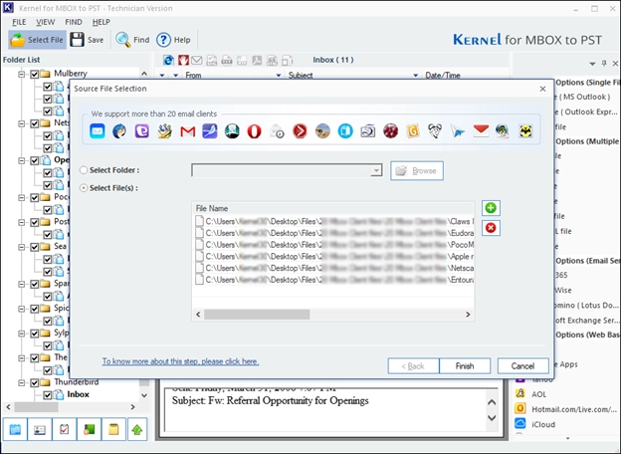Open the calendar view icon at bottom left

pyautogui.click(x=15, y=429)
